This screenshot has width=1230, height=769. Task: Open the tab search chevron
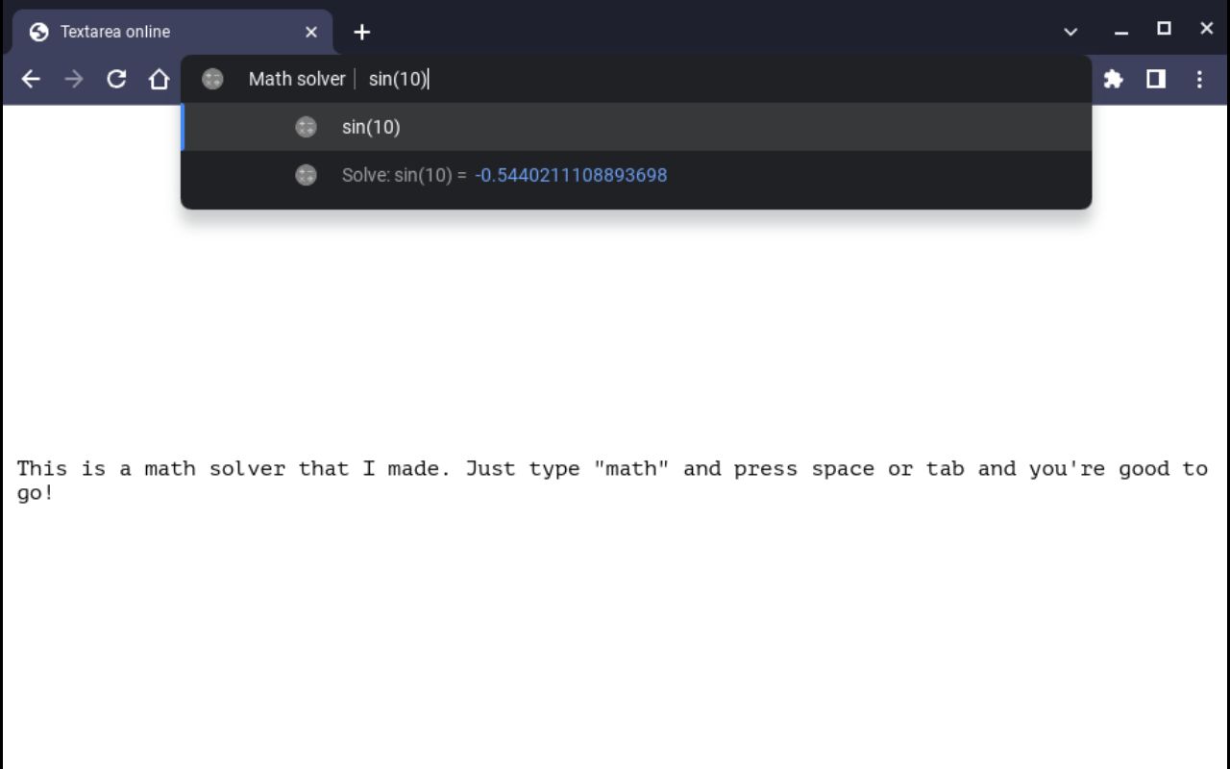pyautogui.click(x=1070, y=31)
